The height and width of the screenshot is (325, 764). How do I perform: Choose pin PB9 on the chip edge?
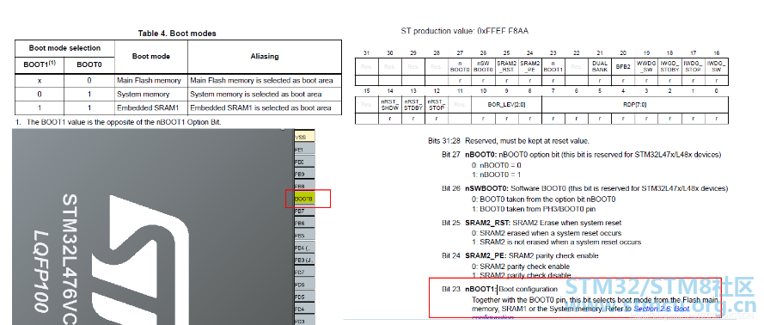coord(304,174)
